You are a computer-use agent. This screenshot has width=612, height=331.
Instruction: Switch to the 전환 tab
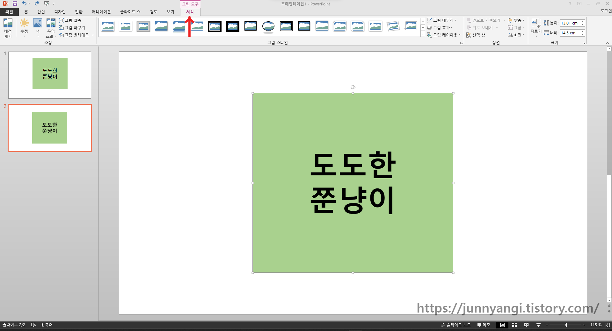(79, 12)
